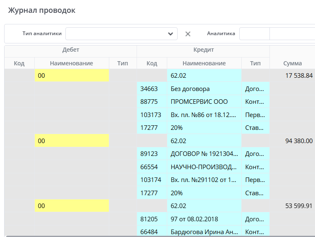Clear the analytics type with X icon

click(x=188, y=34)
